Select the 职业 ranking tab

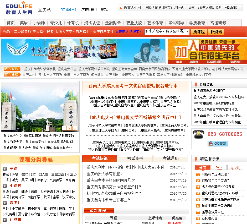pos(219,168)
